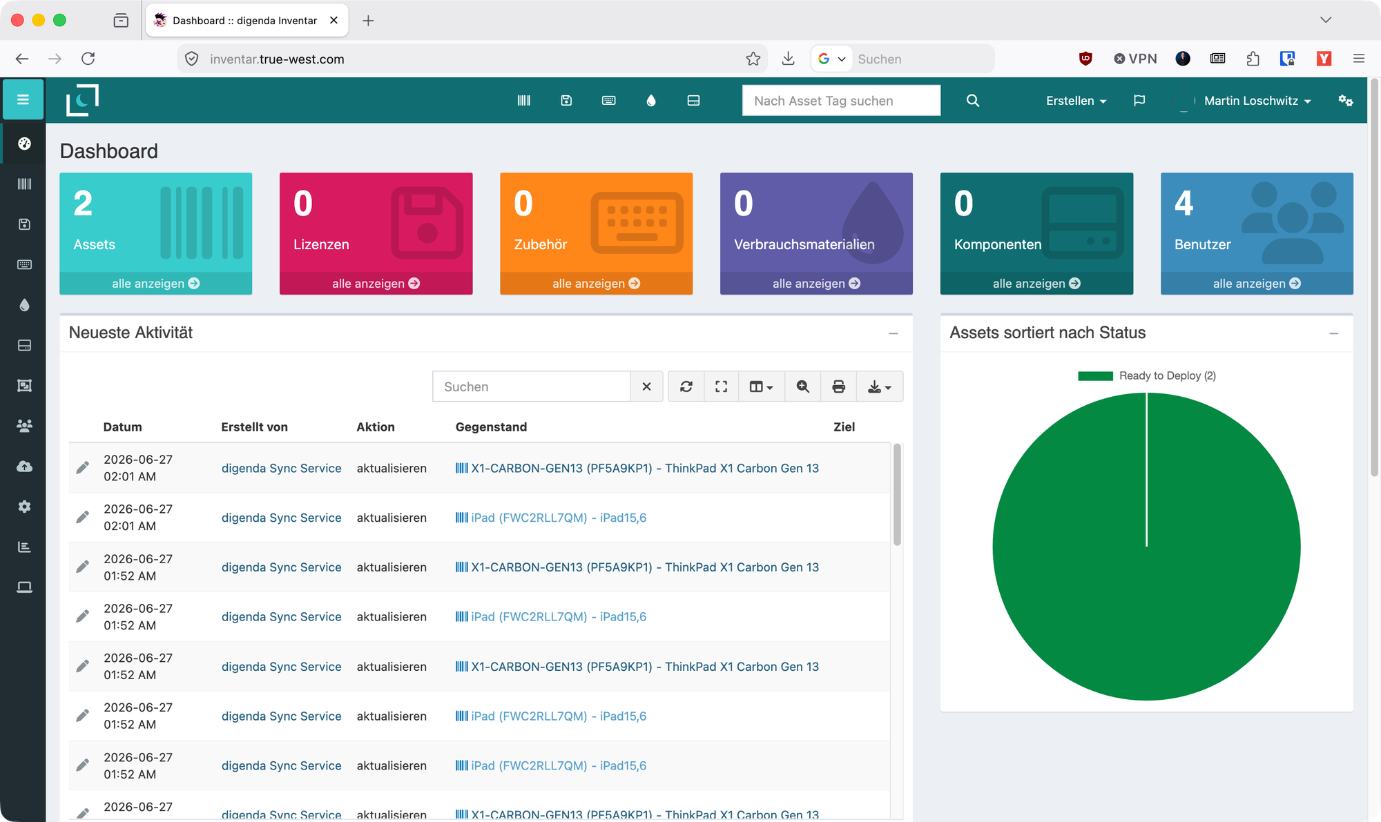Open Assets barcode icon in sidebar
Image resolution: width=1381 pixels, height=822 pixels.
click(24, 184)
